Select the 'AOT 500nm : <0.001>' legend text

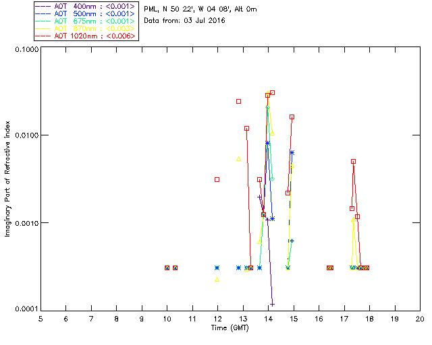(94, 13)
